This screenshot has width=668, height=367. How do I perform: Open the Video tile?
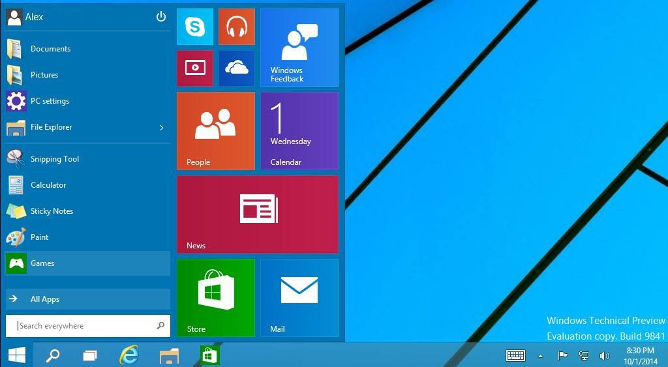194,68
